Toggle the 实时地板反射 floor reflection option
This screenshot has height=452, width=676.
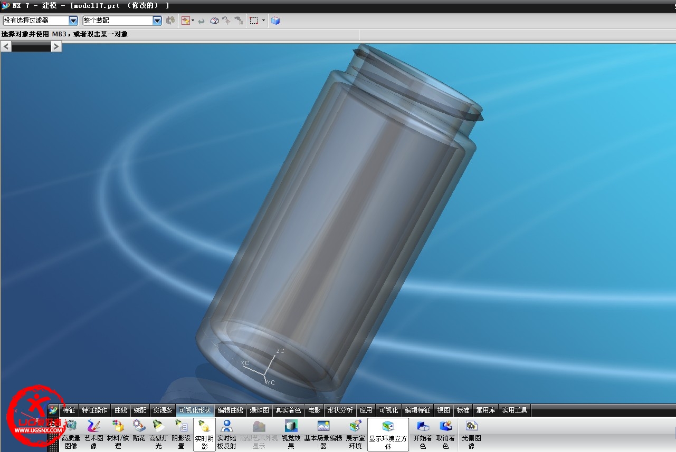[227, 435]
